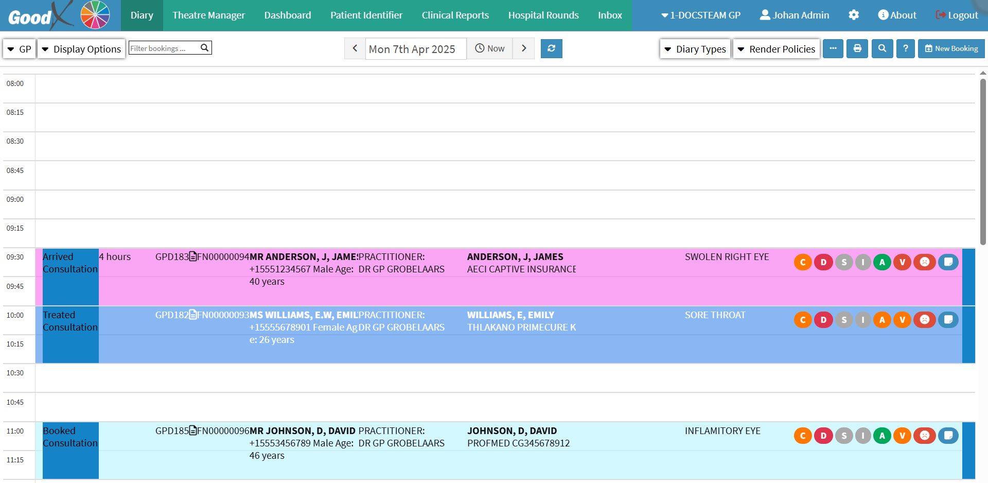Open the print diary icon
The height and width of the screenshot is (483, 988).
857,48
